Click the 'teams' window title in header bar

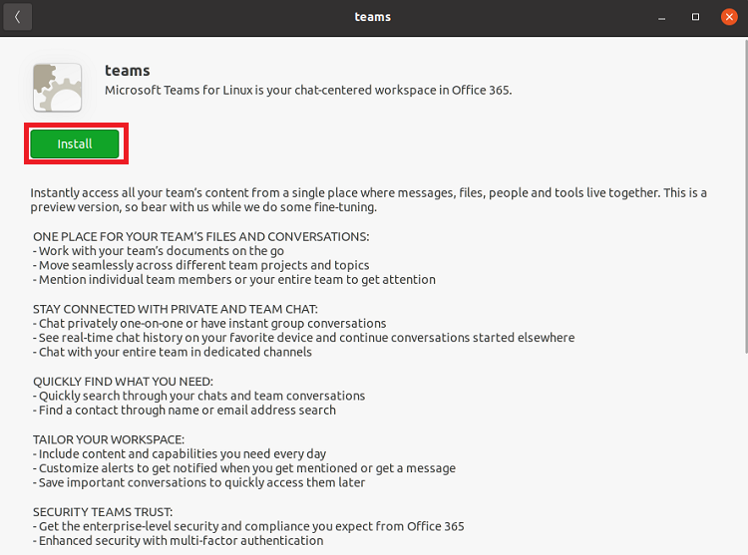coord(373,17)
